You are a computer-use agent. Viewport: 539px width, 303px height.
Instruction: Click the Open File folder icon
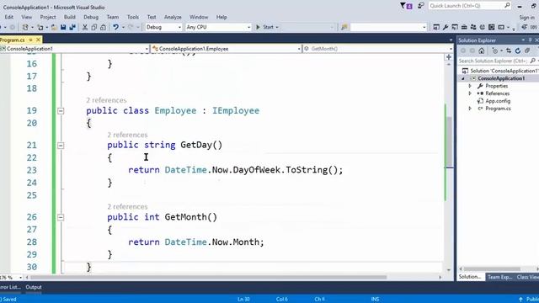[x=54, y=27]
